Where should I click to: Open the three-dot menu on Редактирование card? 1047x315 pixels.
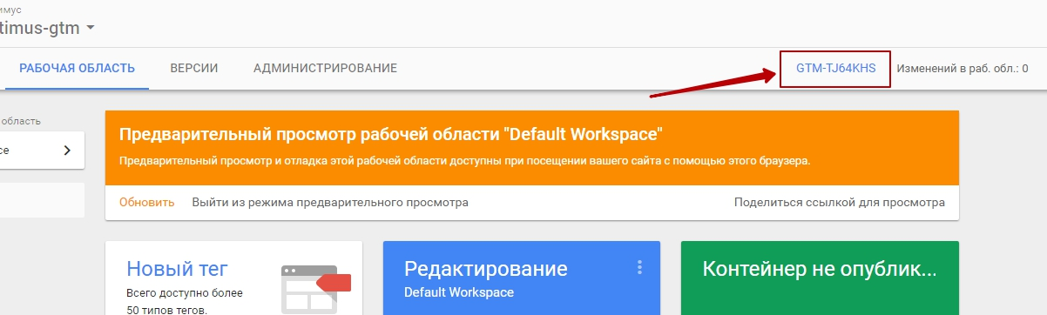pos(639,267)
